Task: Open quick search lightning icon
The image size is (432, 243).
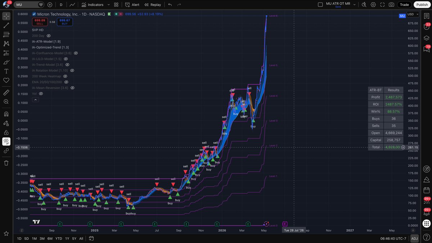Action: click(x=364, y=5)
